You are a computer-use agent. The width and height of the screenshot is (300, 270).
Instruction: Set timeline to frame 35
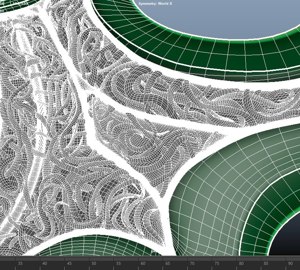[20, 263]
